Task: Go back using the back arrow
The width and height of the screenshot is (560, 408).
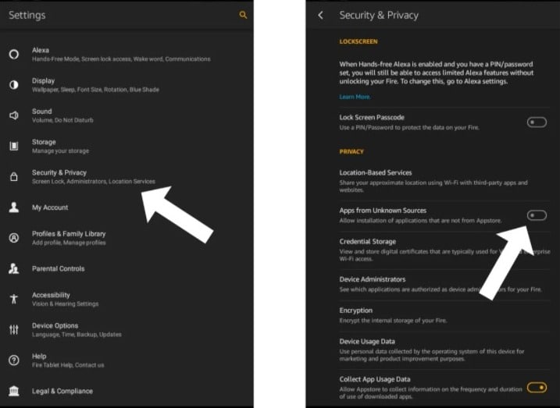Action: 320,15
